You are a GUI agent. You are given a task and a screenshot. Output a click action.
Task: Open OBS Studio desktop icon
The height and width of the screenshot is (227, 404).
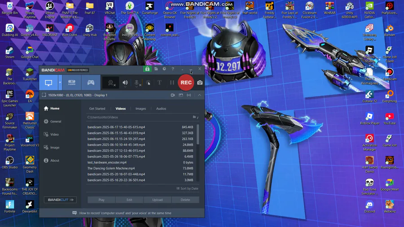pyautogui.click(x=10, y=163)
